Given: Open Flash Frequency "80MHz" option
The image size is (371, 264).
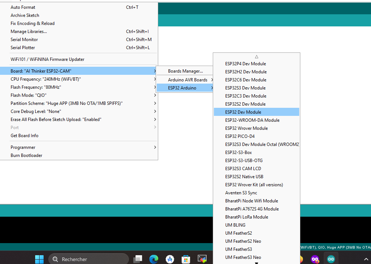Looking at the screenshot, I should tap(79, 87).
